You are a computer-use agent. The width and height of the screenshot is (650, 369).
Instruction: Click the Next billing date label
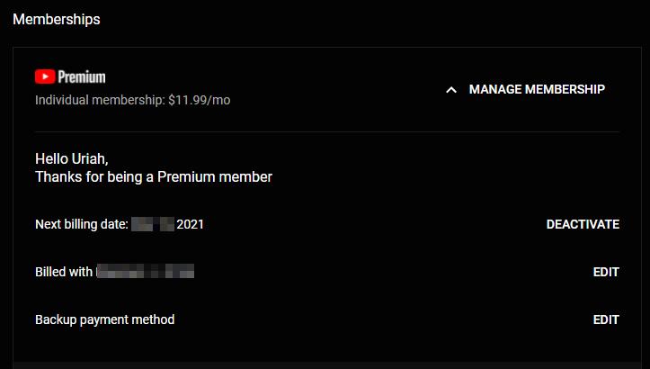[x=82, y=225]
